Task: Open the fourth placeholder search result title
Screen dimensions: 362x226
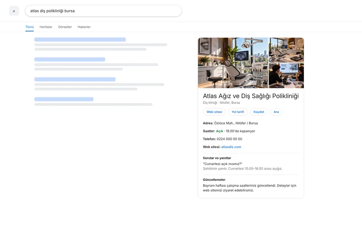Action: pos(64,99)
